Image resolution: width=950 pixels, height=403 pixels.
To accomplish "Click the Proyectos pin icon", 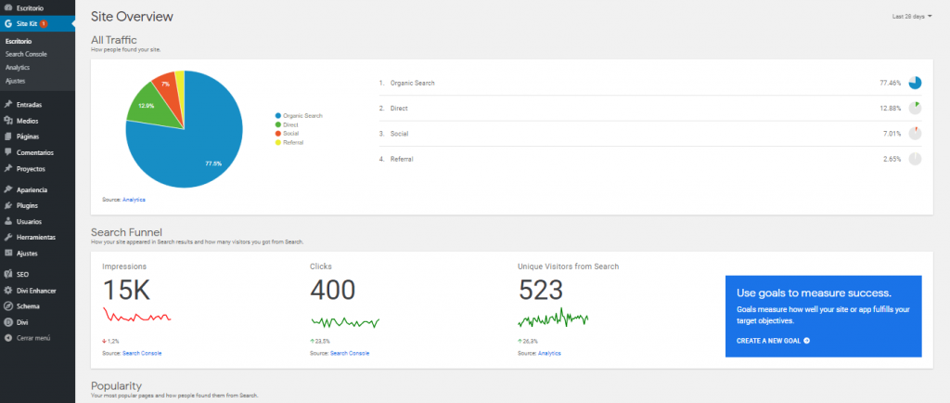I will [7, 168].
